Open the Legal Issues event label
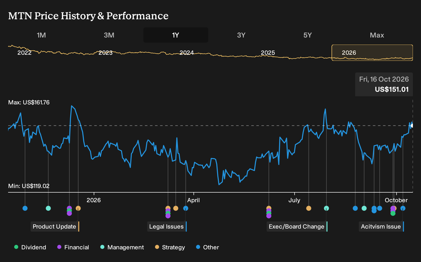The height and width of the screenshot is (262, 421). (x=167, y=227)
